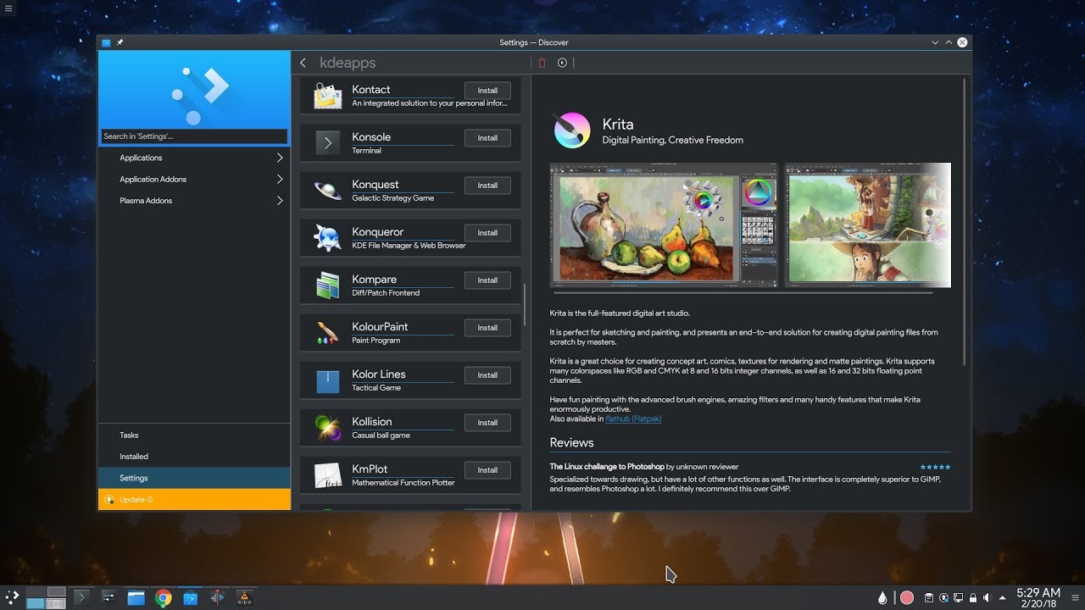This screenshot has height=610, width=1085.
Task: Open the Tasks page in sidebar
Action: tap(194, 435)
